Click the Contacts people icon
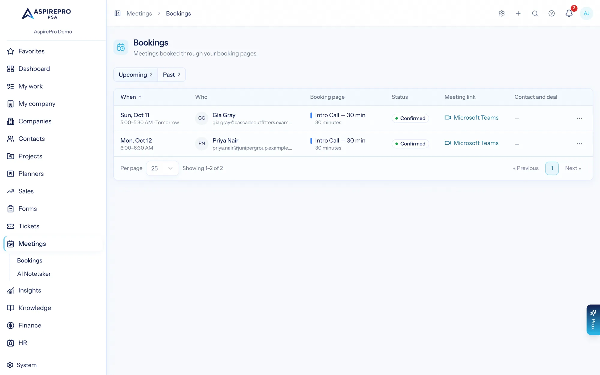The height and width of the screenshot is (375, 600). pos(10,139)
